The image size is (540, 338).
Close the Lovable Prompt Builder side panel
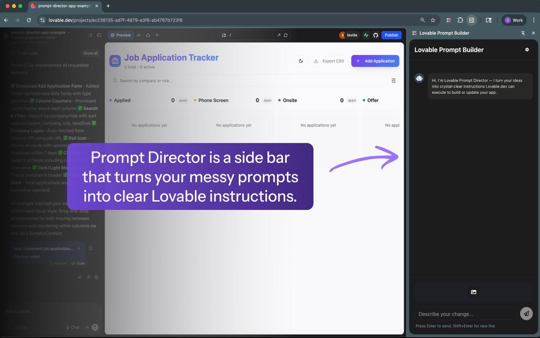533,33
